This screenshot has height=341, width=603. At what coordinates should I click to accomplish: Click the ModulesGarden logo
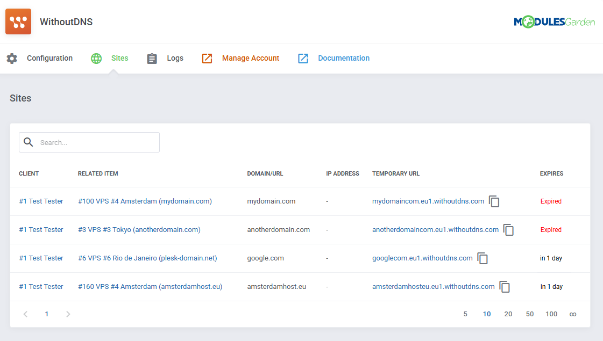click(x=554, y=22)
